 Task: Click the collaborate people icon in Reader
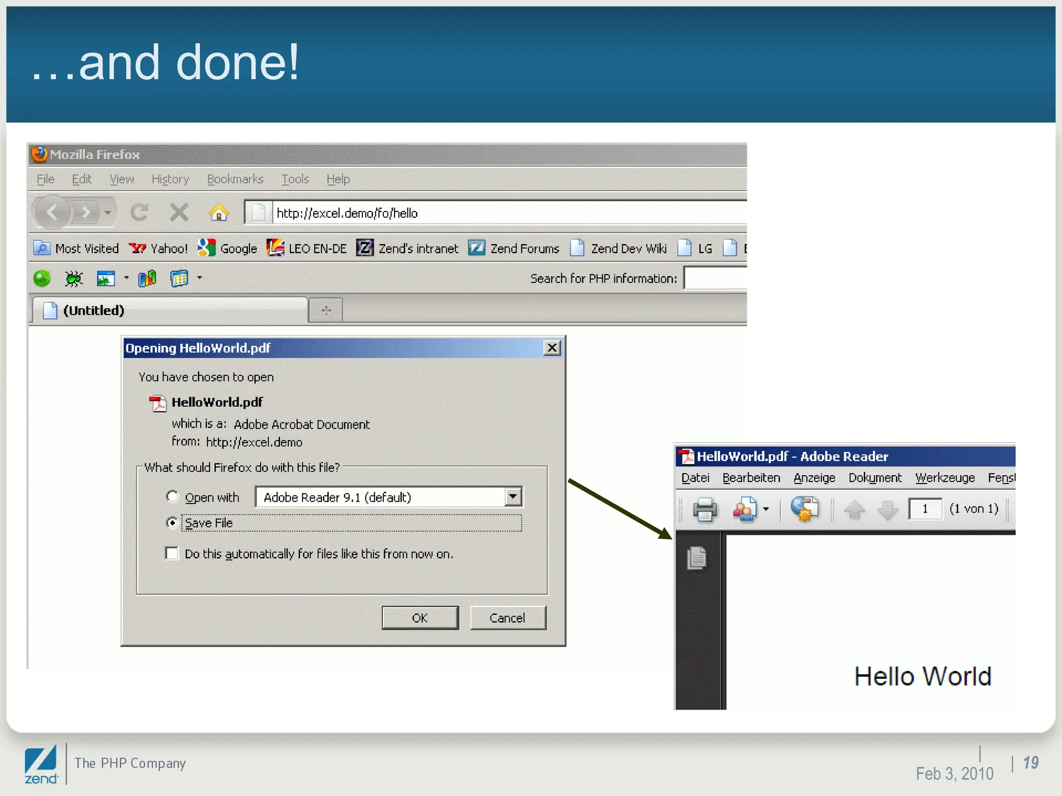[x=745, y=509]
